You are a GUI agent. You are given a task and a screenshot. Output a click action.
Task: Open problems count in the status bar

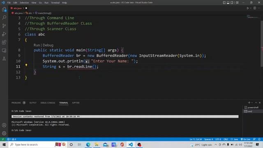[12, 139]
